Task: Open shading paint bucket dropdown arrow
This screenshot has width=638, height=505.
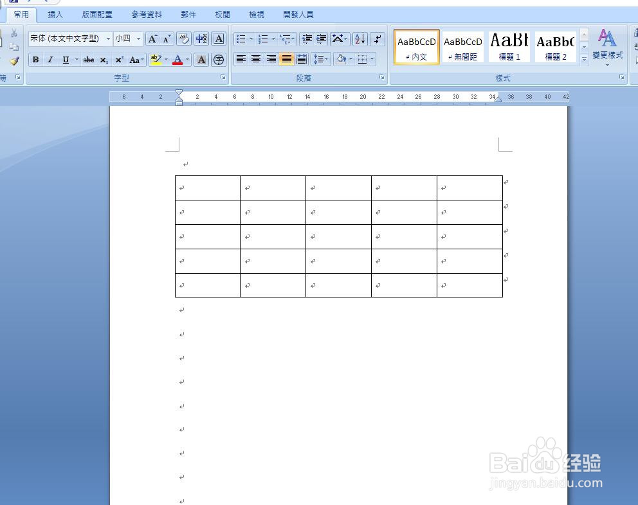Action: (x=351, y=59)
